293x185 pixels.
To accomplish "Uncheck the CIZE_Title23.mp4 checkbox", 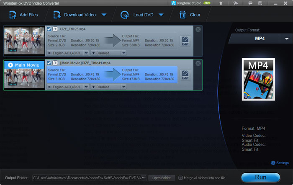I will coord(49,29).
